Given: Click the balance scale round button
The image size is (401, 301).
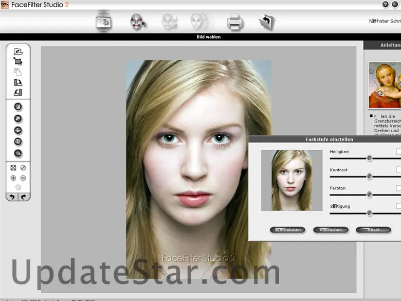Looking at the screenshot, I should pos(18,130).
